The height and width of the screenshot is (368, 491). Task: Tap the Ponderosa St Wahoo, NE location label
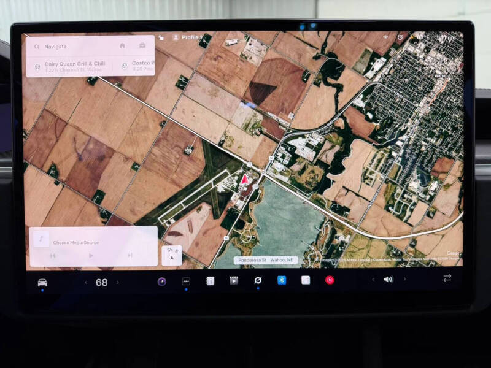tap(266, 260)
